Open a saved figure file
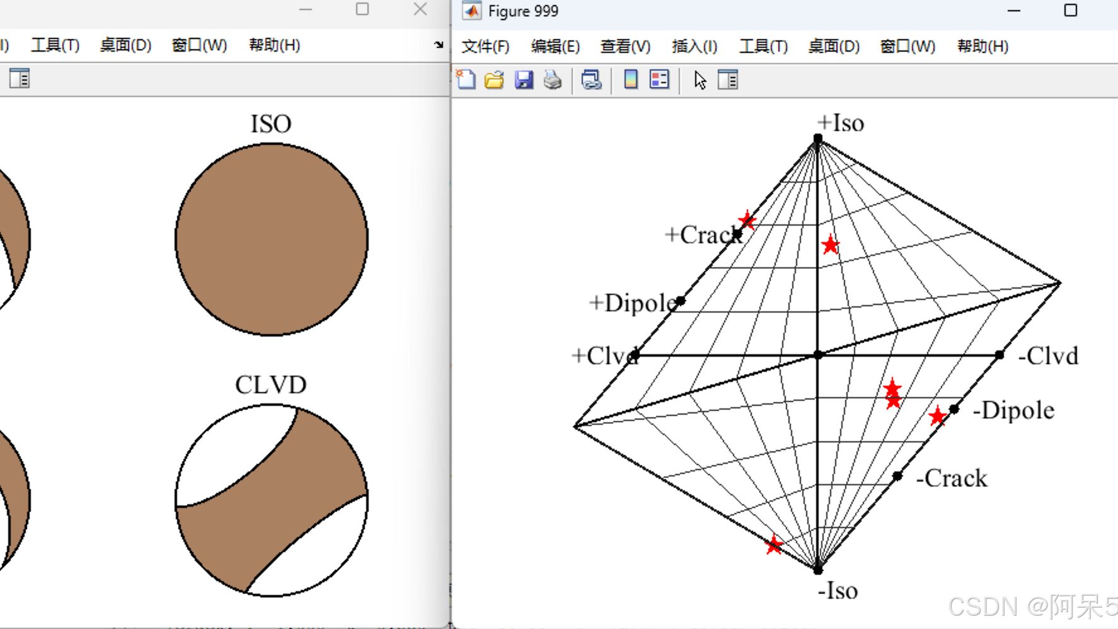Viewport: 1118px width, 629px height. pyautogui.click(x=494, y=80)
